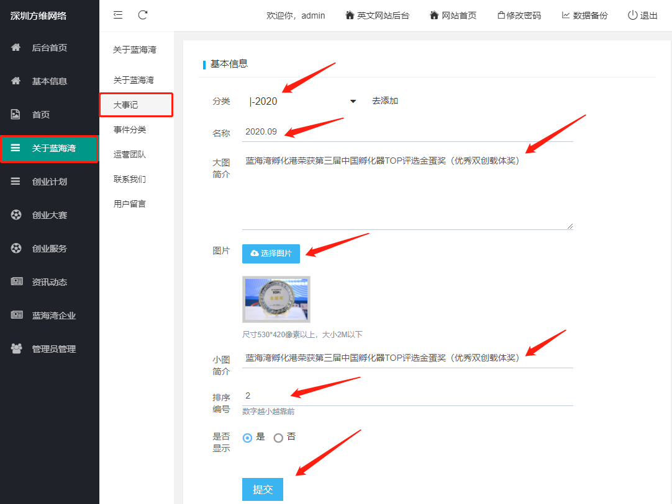
Task: Open the 分类 dropdown showing |-2020
Action: click(302, 101)
